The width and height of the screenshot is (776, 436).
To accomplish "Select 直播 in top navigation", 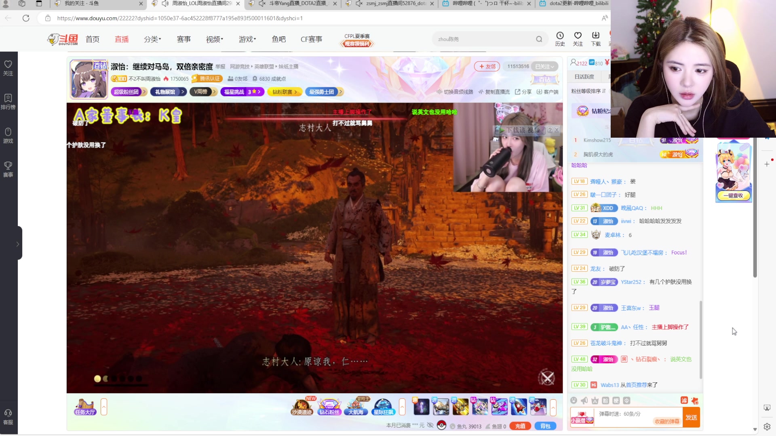I will click(x=122, y=39).
